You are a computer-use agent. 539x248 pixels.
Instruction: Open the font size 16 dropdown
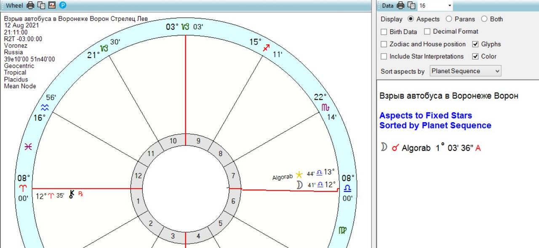(450, 5)
